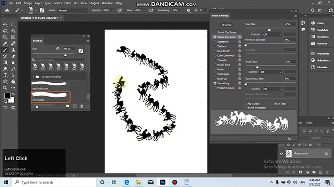334x187 pixels.
Task: Click the foreground color swatch
Action: click(x=7, y=96)
